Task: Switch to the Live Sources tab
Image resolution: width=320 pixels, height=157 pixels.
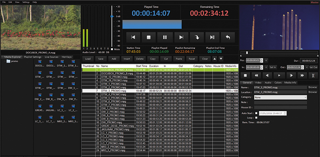Action: [52, 57]
